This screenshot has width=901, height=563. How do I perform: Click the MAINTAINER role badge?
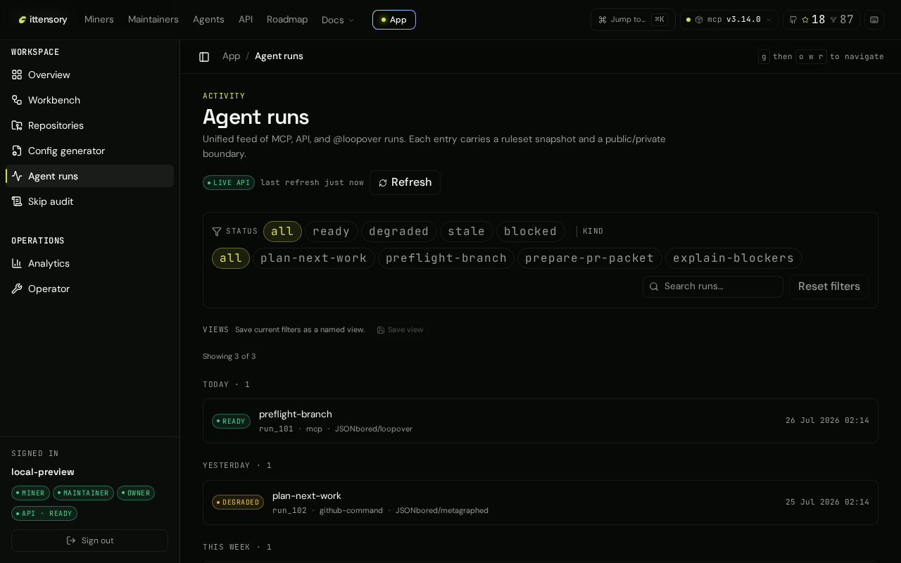click(x=83, y=493)
